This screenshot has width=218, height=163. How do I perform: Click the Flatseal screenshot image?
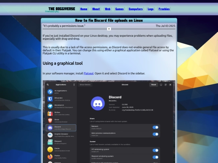coord(109,122)
